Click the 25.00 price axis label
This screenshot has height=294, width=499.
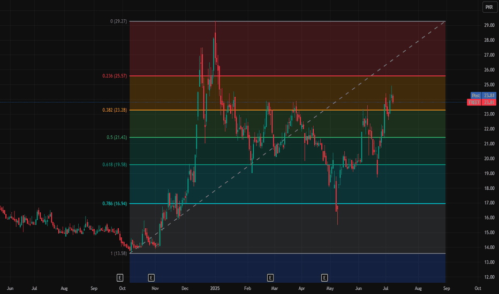pos(489,84)
